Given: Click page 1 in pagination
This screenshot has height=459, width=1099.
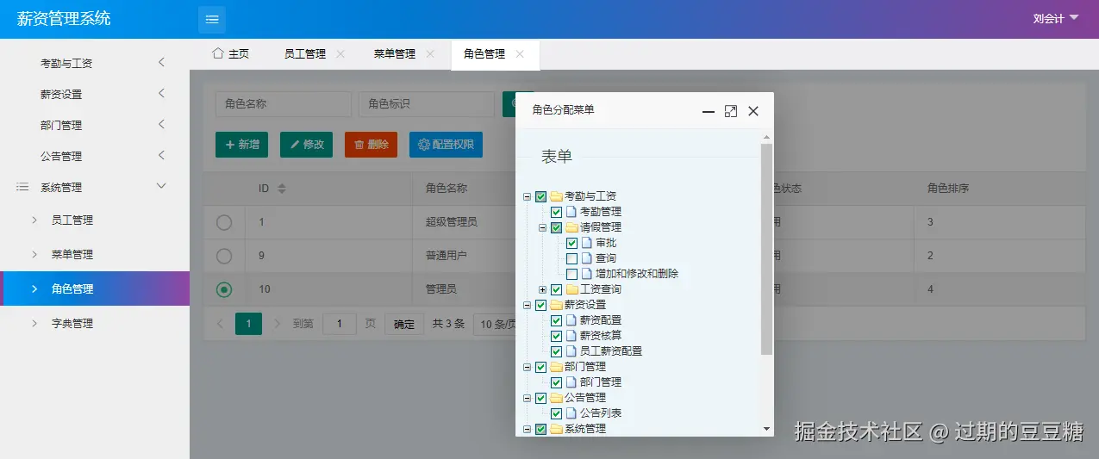Looking at the screenshot, I should point(248,324).
